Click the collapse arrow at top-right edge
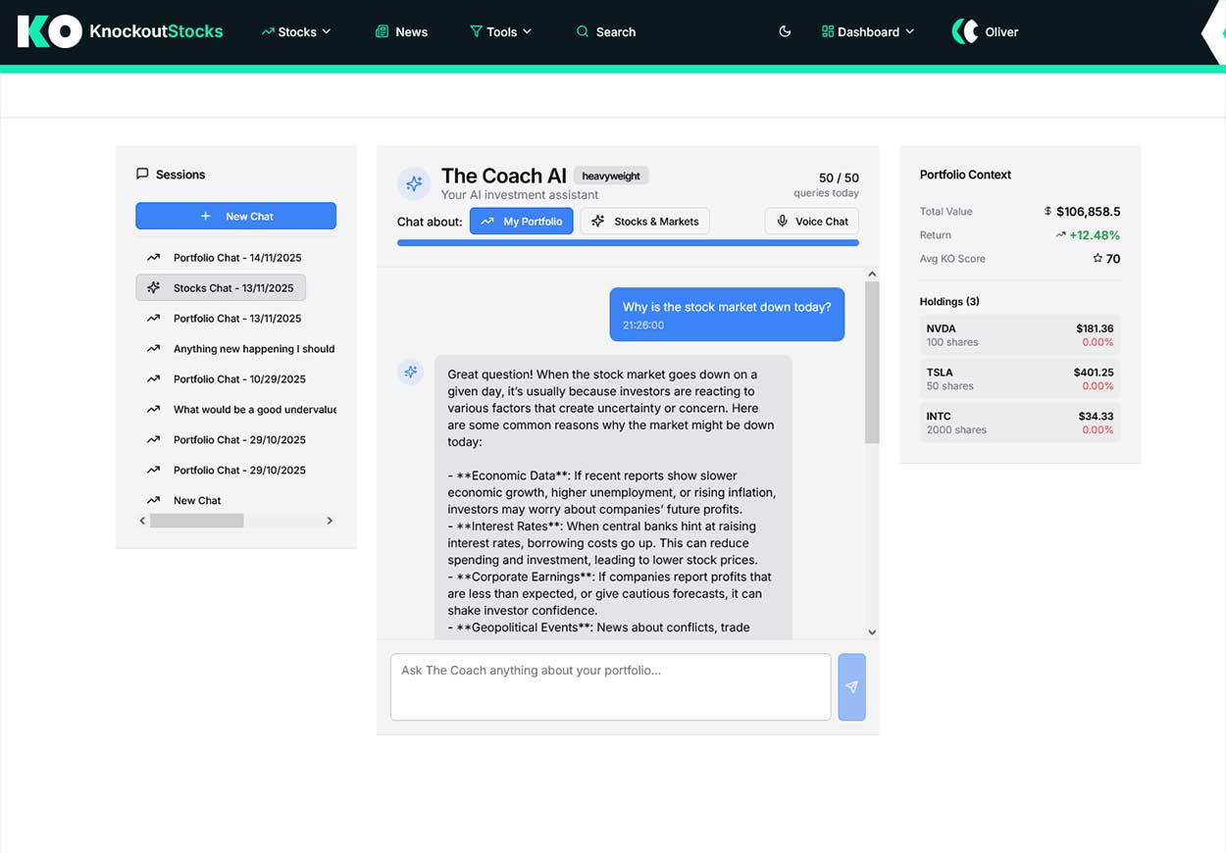This screenshot has width=1226, height=853. pos(1213,32)
